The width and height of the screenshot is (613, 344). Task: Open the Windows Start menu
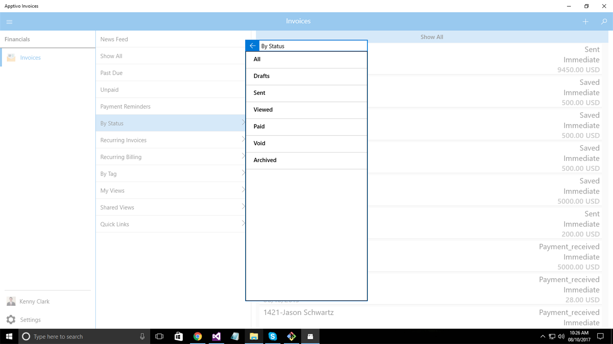9,336
